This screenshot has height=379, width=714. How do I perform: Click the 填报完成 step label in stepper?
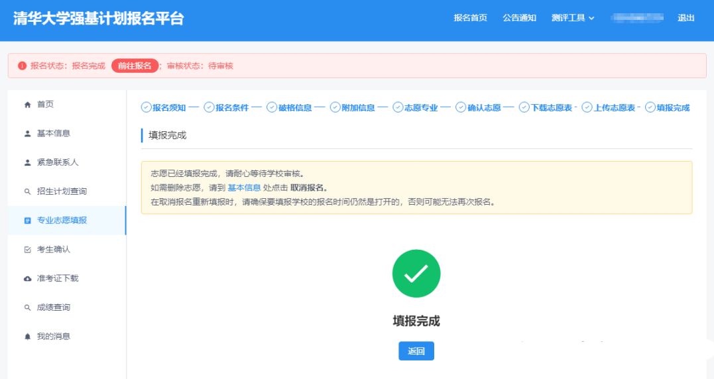(673, 108)
